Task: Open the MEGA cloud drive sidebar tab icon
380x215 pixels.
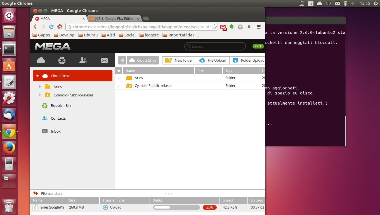Action: (x=41, y=60)
